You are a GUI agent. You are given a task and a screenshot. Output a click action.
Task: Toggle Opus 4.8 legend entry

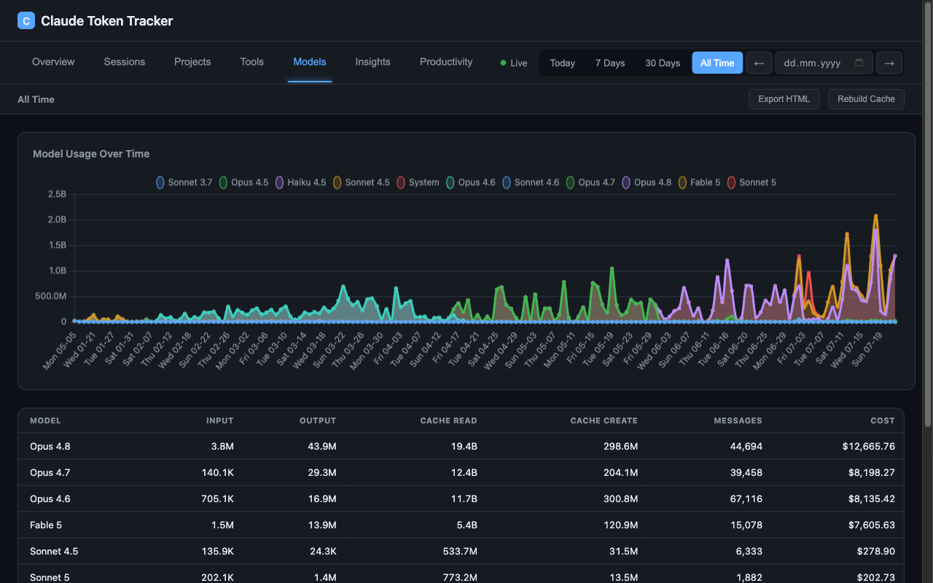[x=647, y=182]
